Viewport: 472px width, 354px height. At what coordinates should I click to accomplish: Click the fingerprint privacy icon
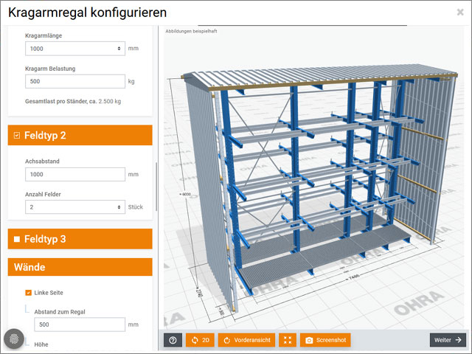coord(14,338)
